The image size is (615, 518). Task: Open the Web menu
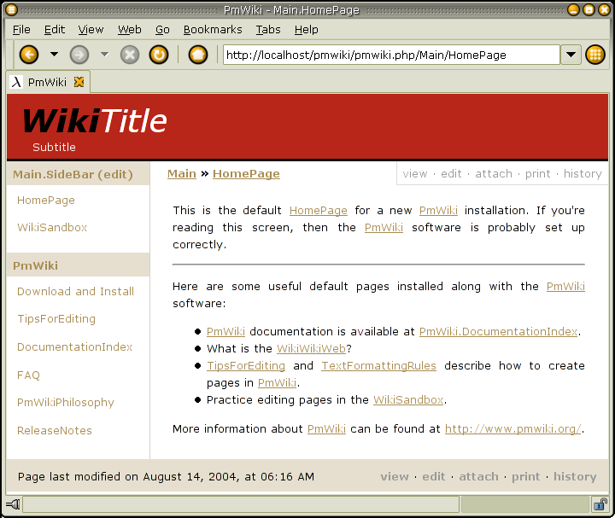[x=130, y=29]
